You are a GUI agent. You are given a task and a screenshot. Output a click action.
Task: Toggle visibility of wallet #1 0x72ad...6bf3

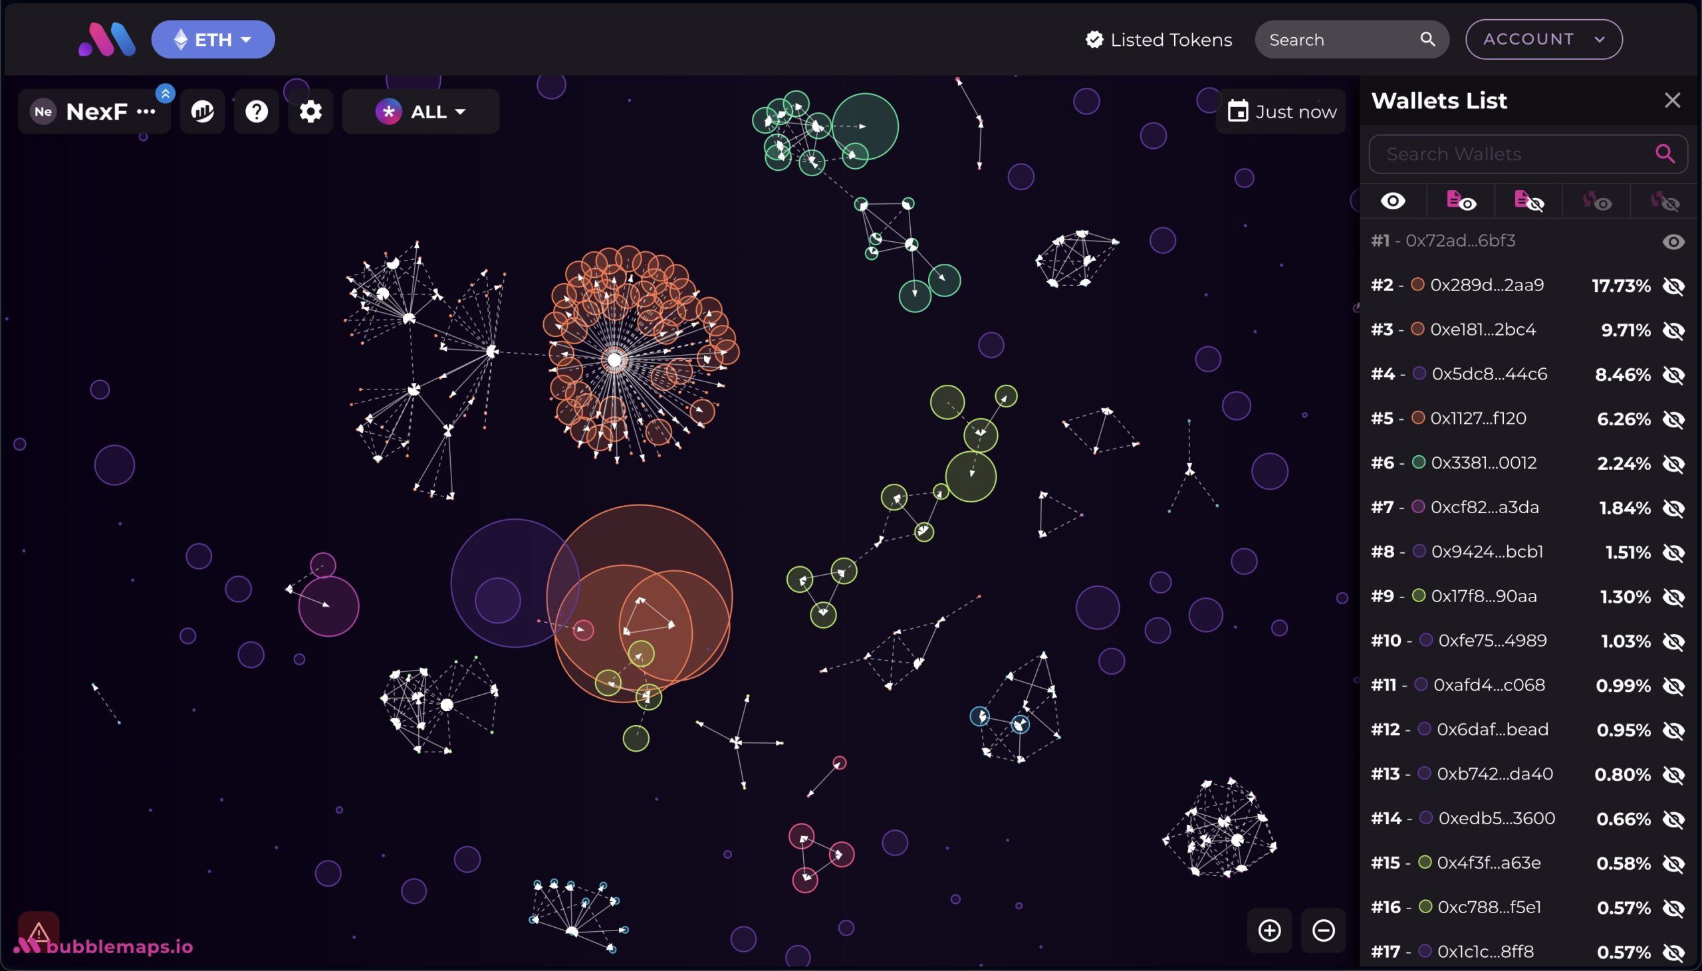point(1673,241)
